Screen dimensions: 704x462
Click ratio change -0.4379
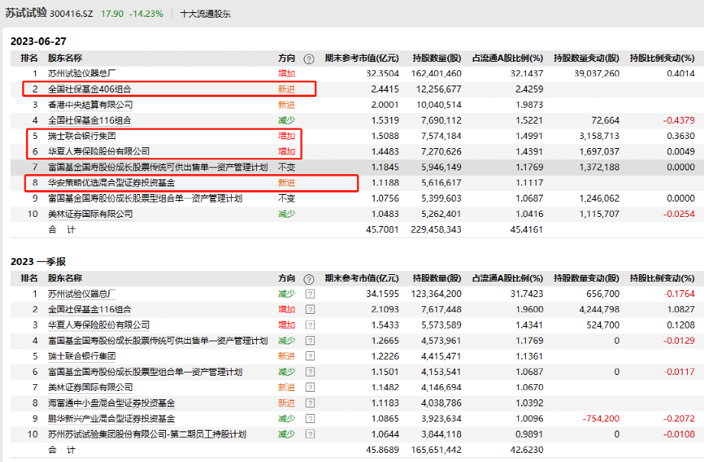[679, 120]
